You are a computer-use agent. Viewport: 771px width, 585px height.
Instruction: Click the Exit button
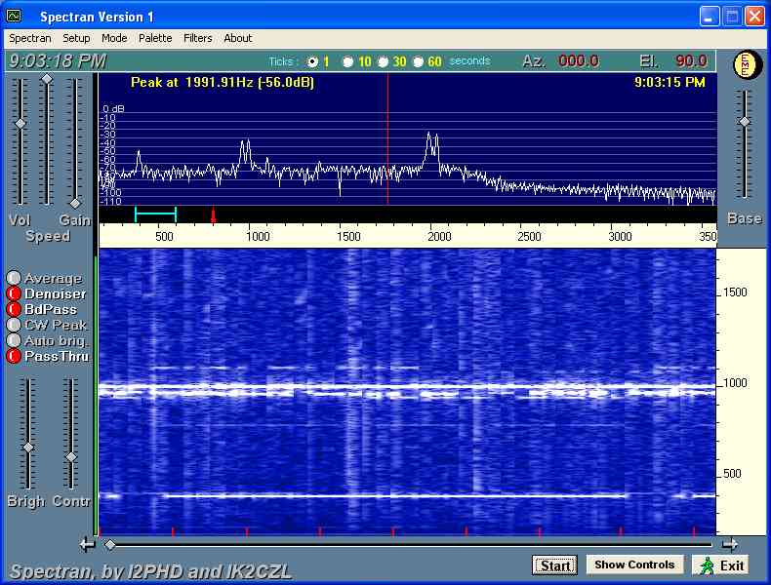pyautogui.click(x=721, y=565)
